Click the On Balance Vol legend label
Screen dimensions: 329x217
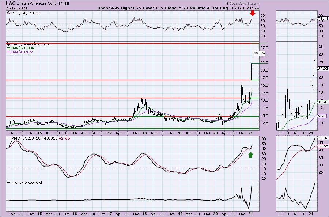point(27,183)
